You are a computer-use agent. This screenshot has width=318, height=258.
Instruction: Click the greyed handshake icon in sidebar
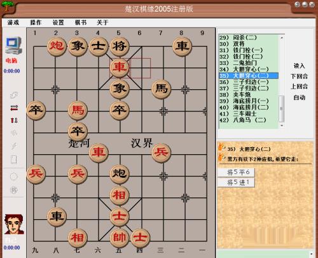tap(14, 95)
